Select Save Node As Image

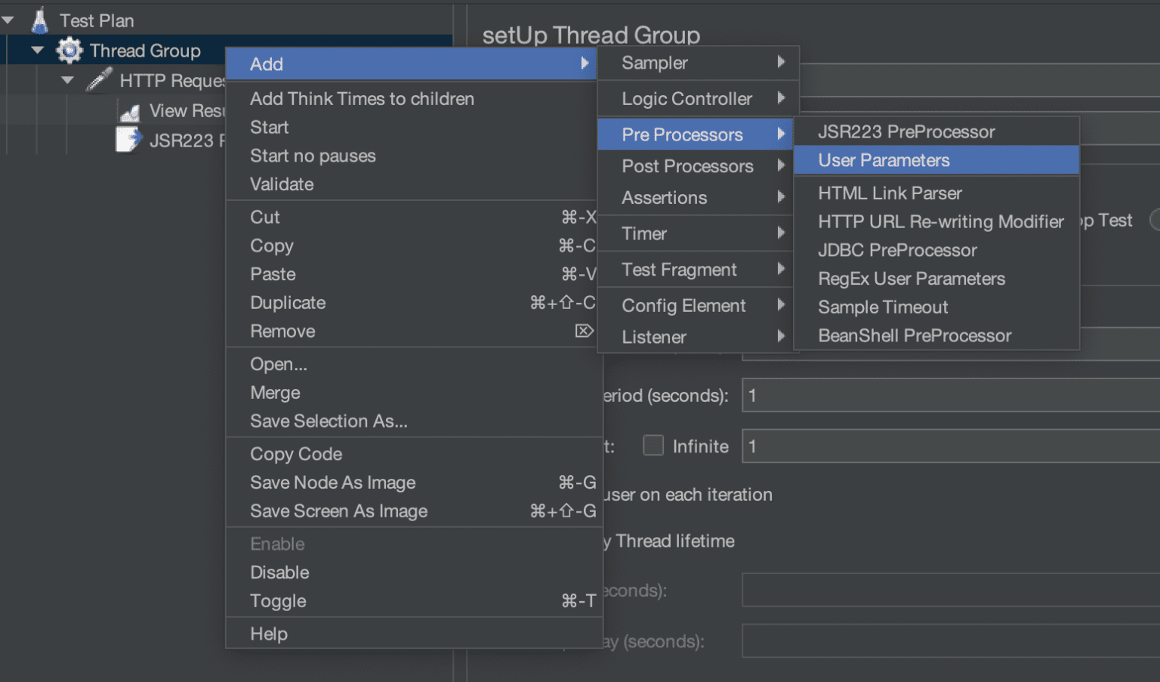tap(332, 483)
